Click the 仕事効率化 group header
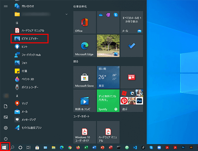The width and height of the screenshot is (198, 151). click(x=80, y=7)
